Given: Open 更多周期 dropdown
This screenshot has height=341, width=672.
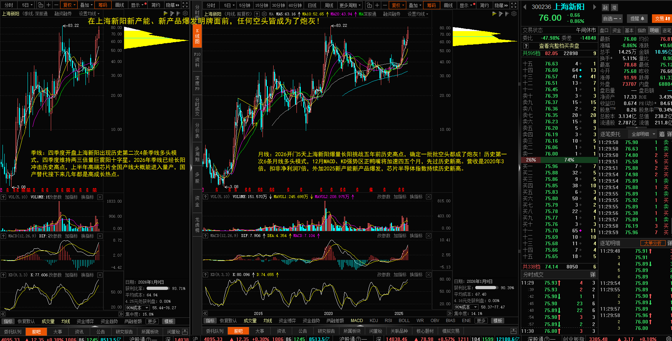Looking at the screenshot, I should 350,5.
